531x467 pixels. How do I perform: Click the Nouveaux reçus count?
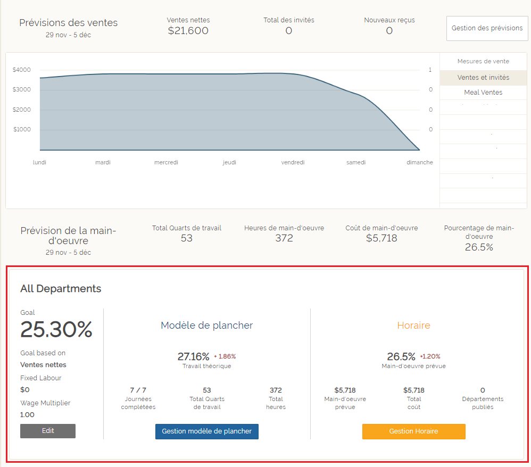[389, 31]
